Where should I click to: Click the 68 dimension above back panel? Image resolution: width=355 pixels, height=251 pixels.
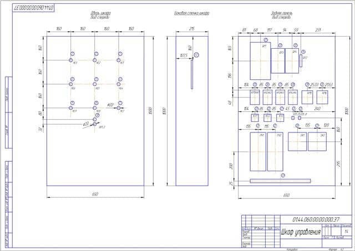[x=255, y=30]
